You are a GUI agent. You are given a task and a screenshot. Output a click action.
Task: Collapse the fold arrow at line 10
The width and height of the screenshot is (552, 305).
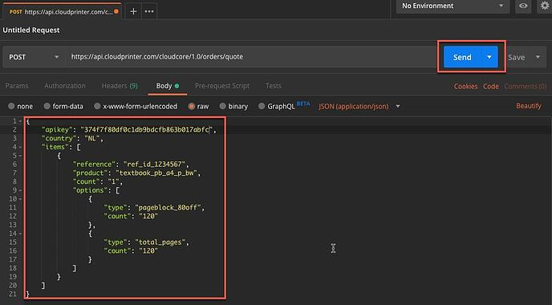coord(20,199)
